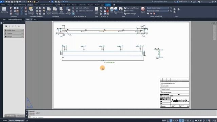Switch to the Objects ribbon tab
The height and width of the screenshot is (122, 217).
tap(10, 5)
